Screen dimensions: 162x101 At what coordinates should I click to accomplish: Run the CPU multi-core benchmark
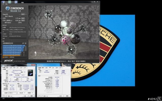pos(23,18)
